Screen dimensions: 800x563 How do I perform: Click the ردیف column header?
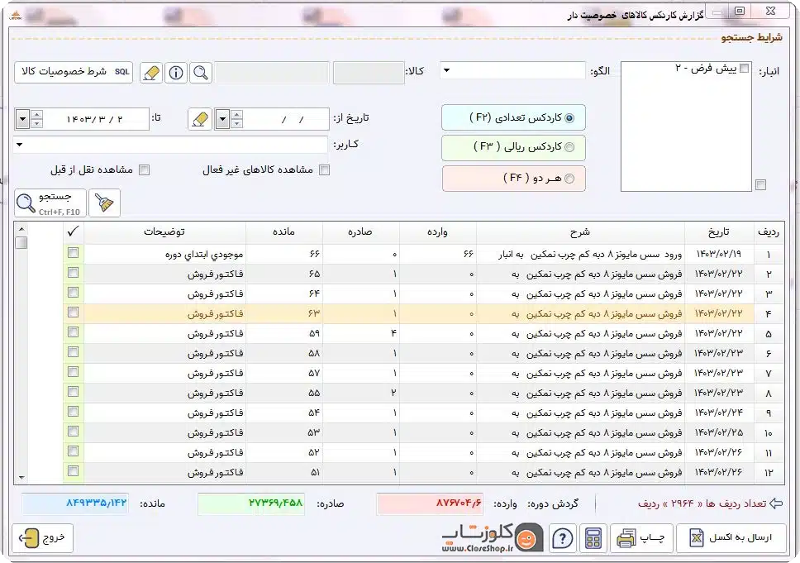click(769, 232)
